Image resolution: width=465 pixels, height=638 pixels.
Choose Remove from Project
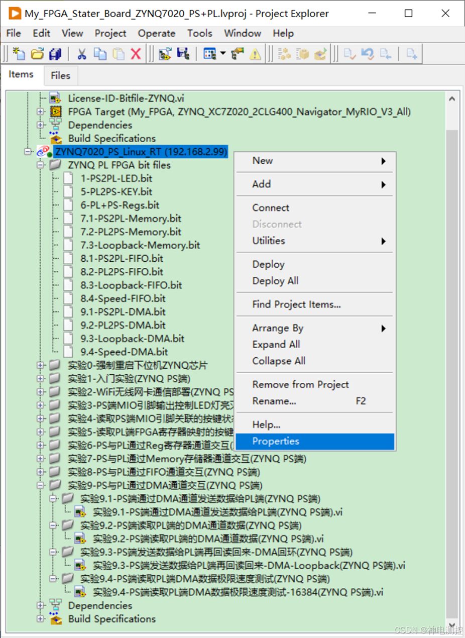point(315,384)
